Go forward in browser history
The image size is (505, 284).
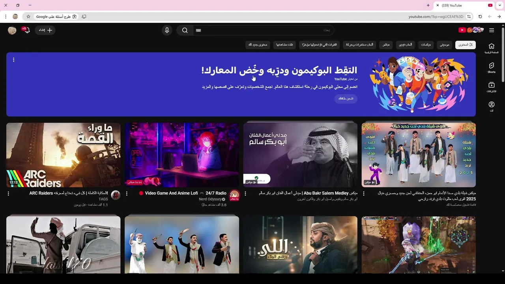[499, 17]
